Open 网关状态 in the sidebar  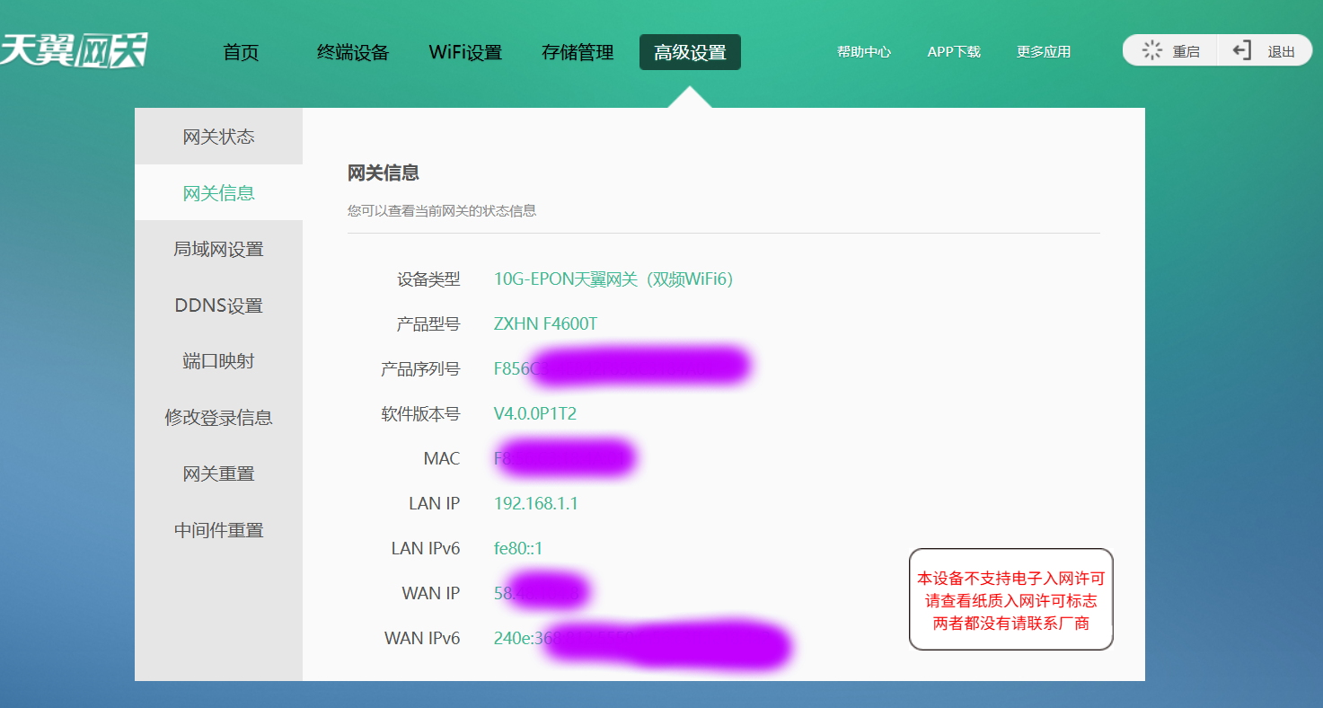point(218,137)
